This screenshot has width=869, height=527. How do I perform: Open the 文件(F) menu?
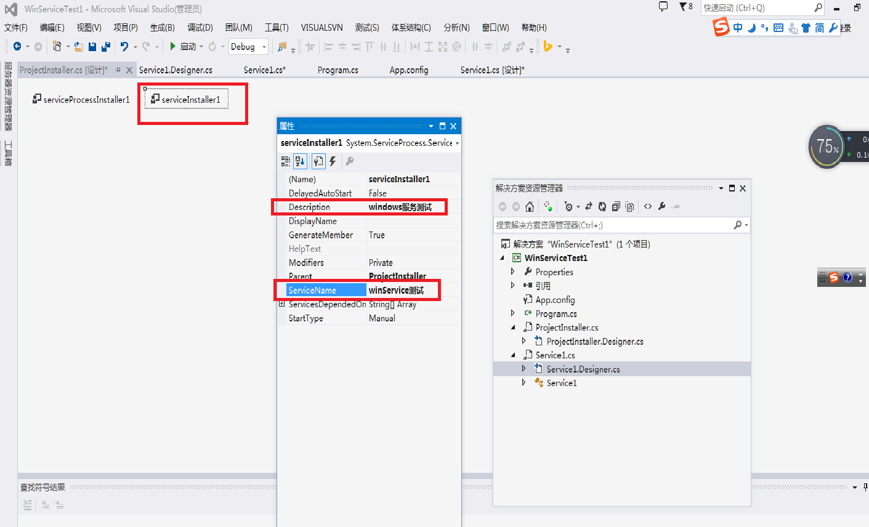pyautogui.click(x=16, y=28)
